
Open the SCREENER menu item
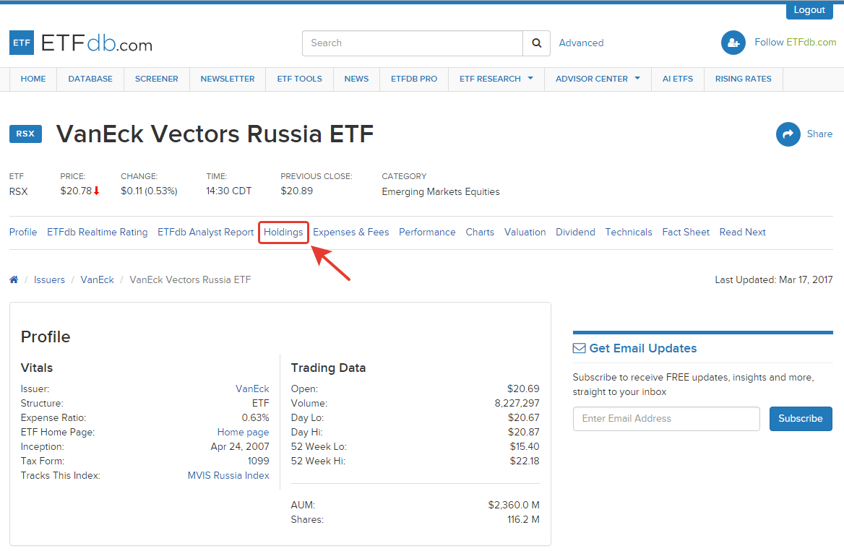click(156, 79)
